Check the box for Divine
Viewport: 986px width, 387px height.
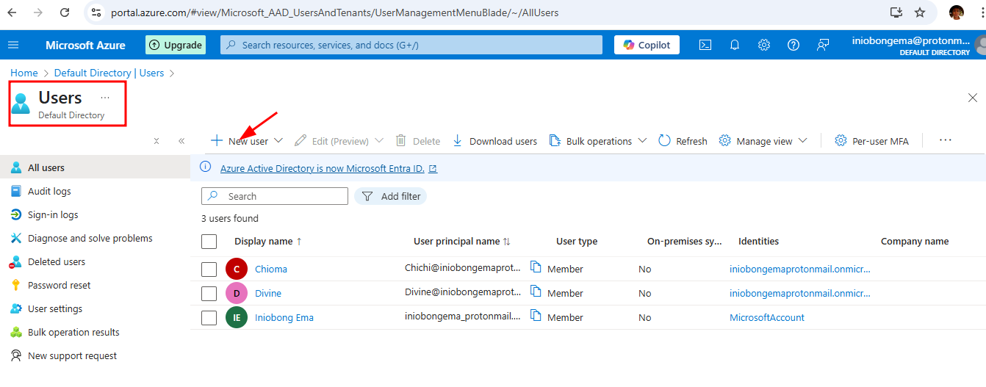point(209,293)
